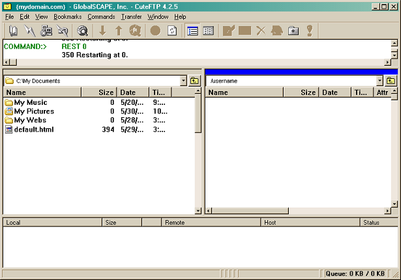Click the upload up-arrow toolbar icon

click(x=118, y=31)
